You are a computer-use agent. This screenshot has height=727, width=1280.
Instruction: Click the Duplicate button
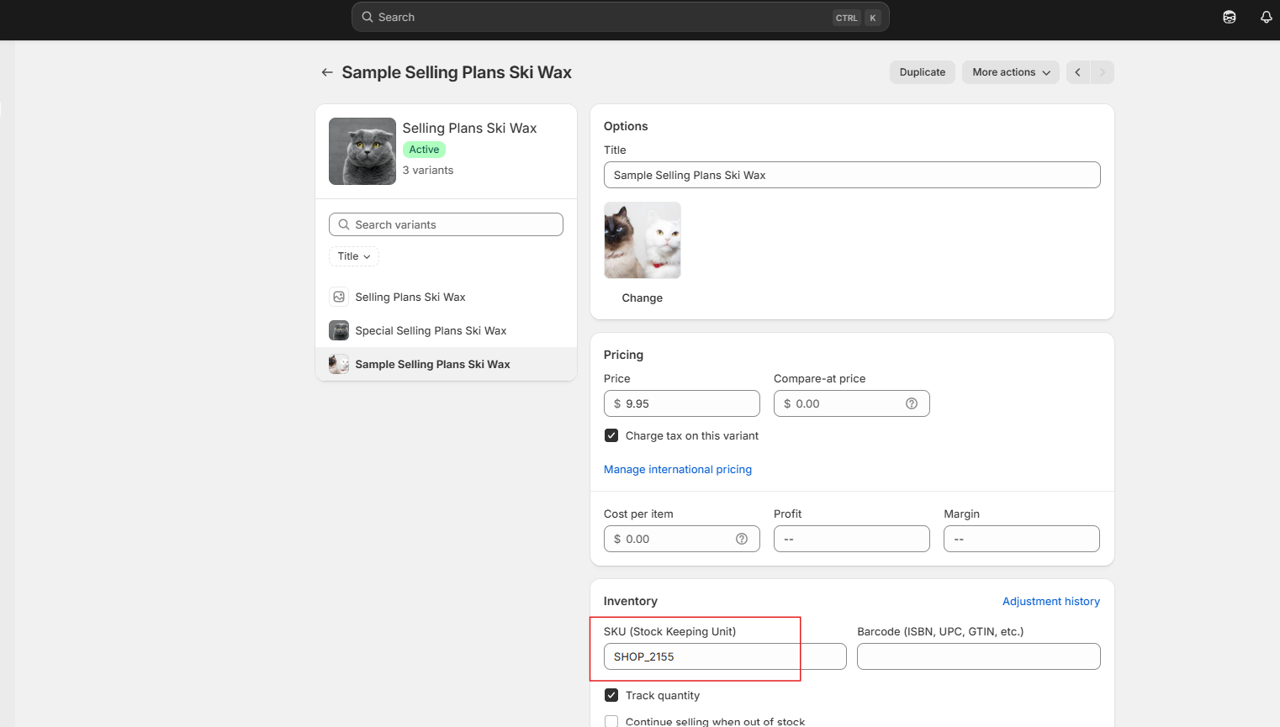pos(922,72)
